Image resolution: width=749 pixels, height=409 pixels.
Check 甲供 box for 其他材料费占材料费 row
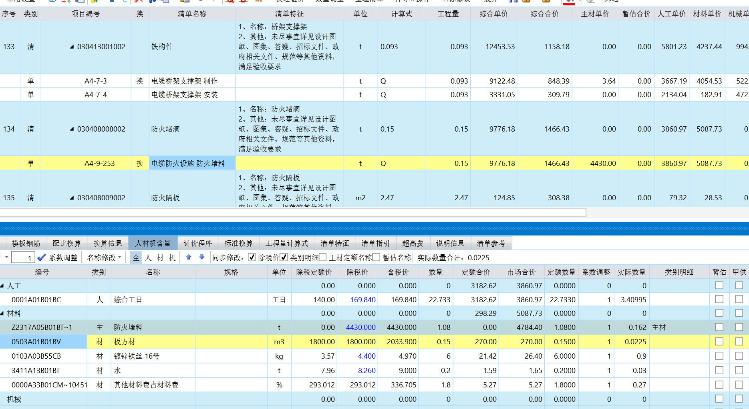pyautogui.click(x=739, y=385)
